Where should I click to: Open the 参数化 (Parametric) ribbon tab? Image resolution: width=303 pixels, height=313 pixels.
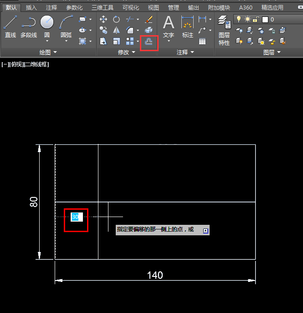point(74,8)
